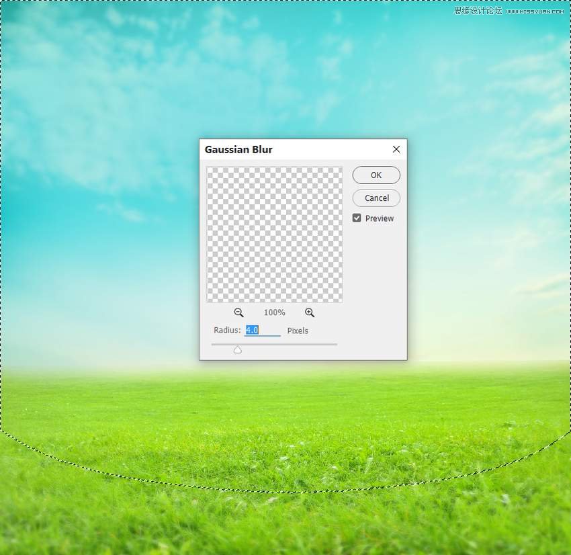This screenshot has width=571, height=555.
Task: Click the Preview checkbox label text
Action: pyautogui.click(x=380, y=218)
